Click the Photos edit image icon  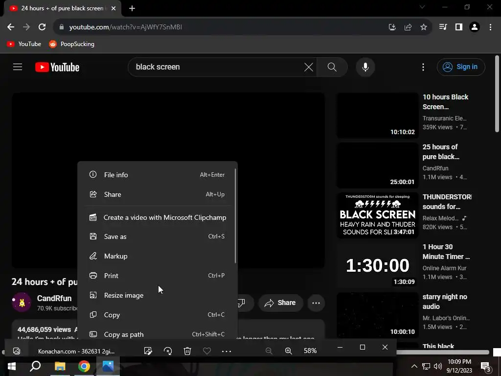coord(148,351)
